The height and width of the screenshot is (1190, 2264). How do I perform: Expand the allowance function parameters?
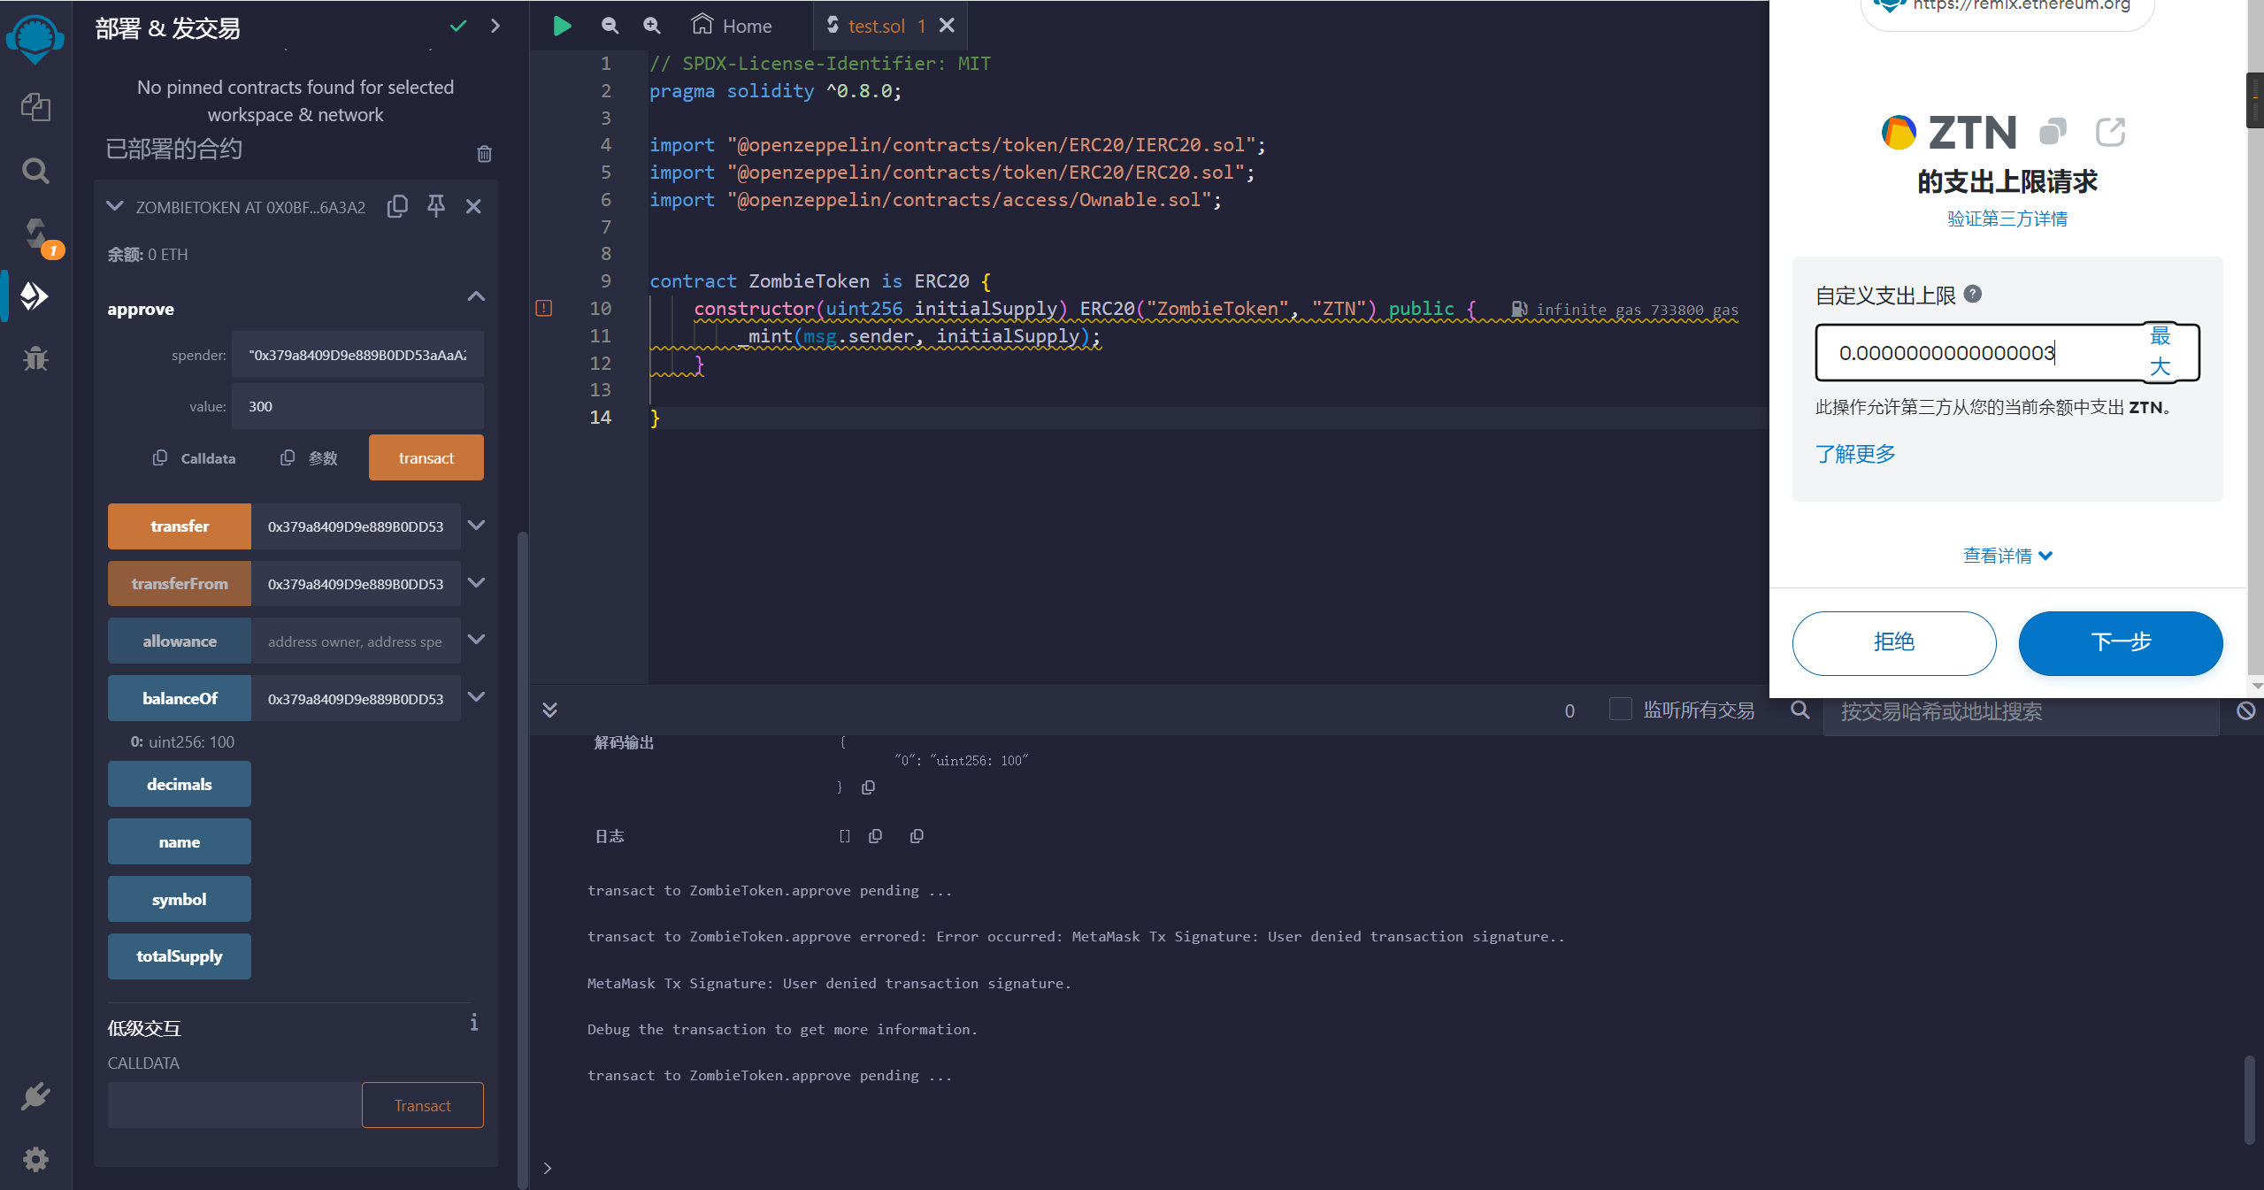[476, 640]
